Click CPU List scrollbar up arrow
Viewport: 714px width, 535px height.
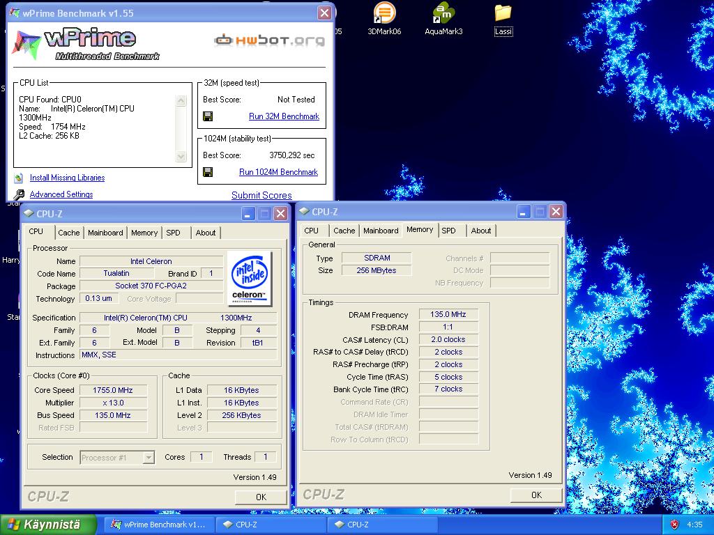tap(181, 100)
